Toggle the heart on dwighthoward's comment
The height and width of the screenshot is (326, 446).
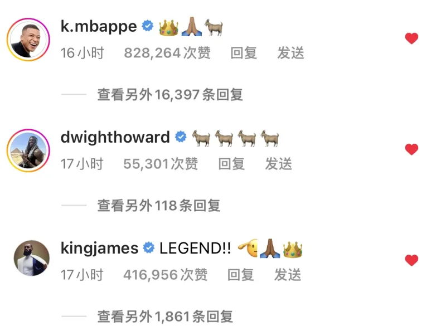pyautogui.click(x=411, y=149)
